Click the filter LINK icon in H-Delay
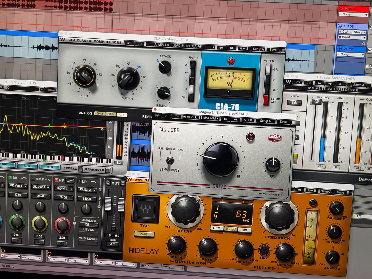The image size is (372, 279). 263,250
